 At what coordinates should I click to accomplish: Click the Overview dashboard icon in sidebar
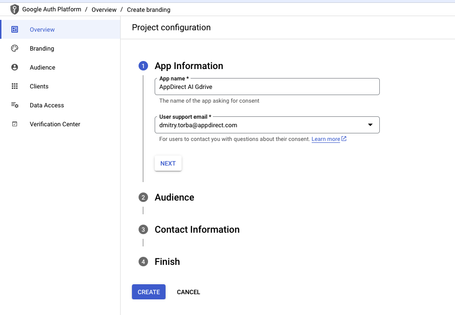(x=15, y=29)
